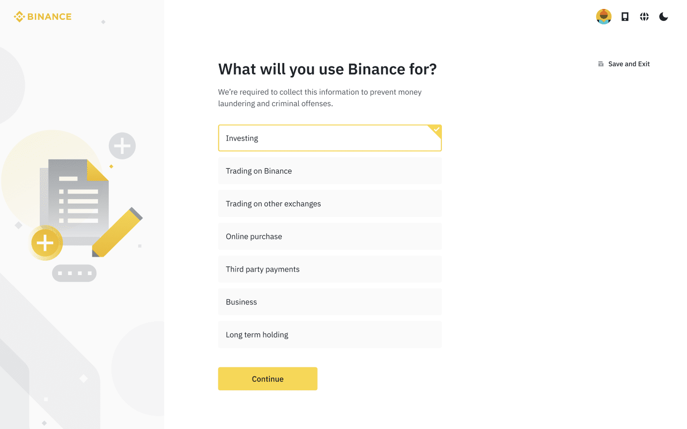Select Trading on other exchanges
This screenshot has height=429, width=687.
[330, 204]
